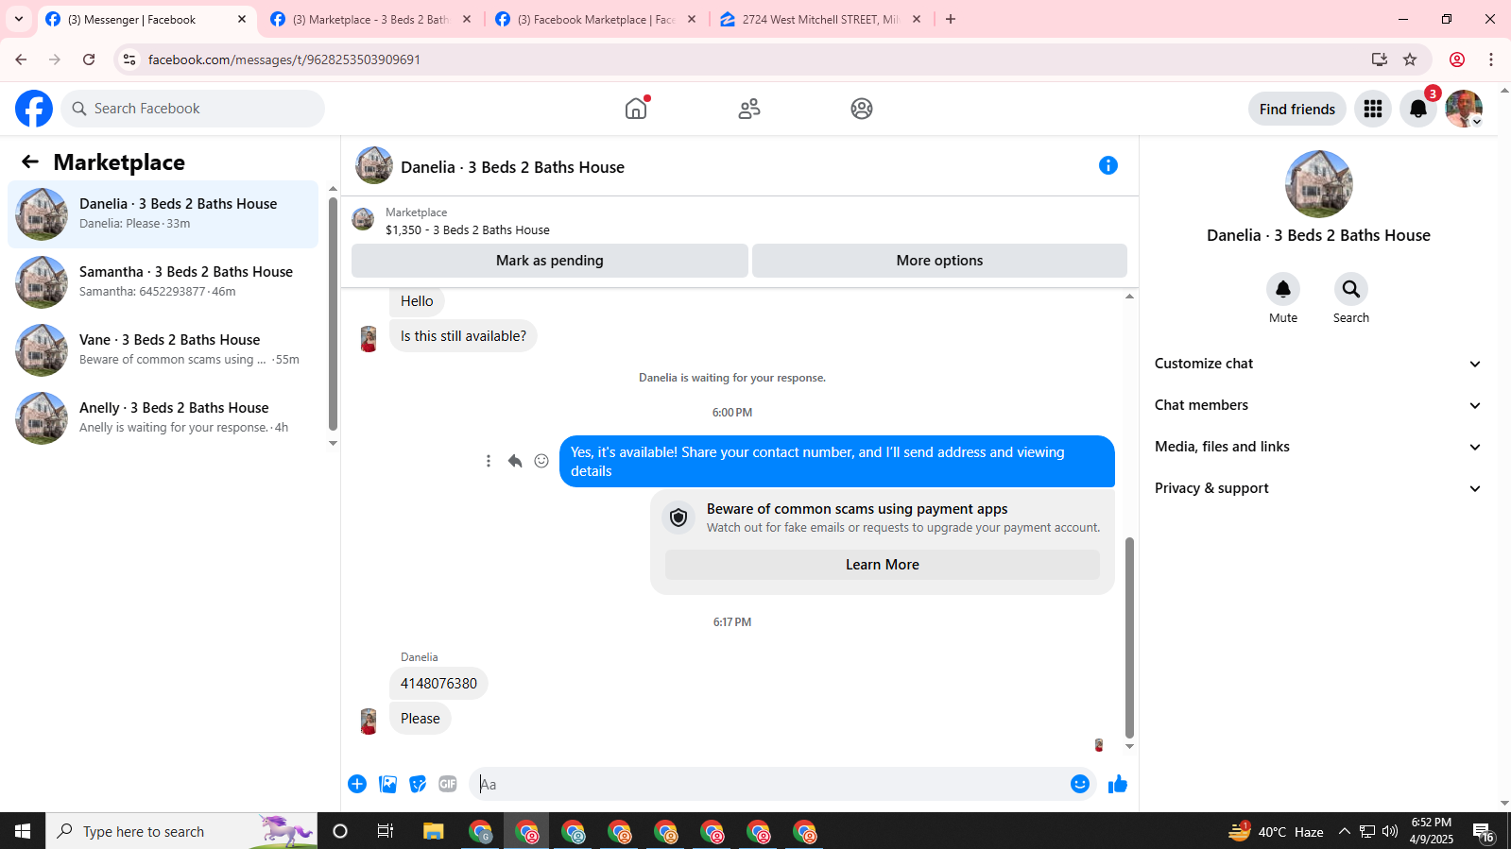Click Mark as pending button
The width and height of the screenshot is (1511, 849).
coord(550,261)
